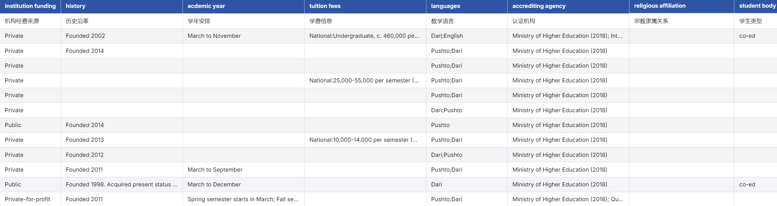This screenshot has height=206, width=777.
Task: Open the truncated "Founded 1998. Acquired present status" cell
Action: [x=122, y=184]
